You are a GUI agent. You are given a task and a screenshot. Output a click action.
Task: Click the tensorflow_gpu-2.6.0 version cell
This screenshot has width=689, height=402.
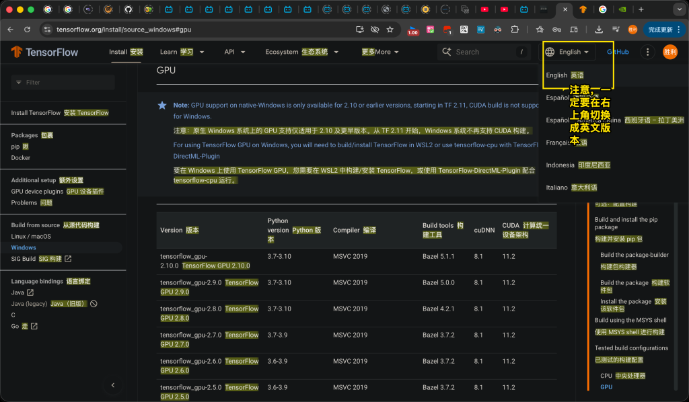coord(210,366)
